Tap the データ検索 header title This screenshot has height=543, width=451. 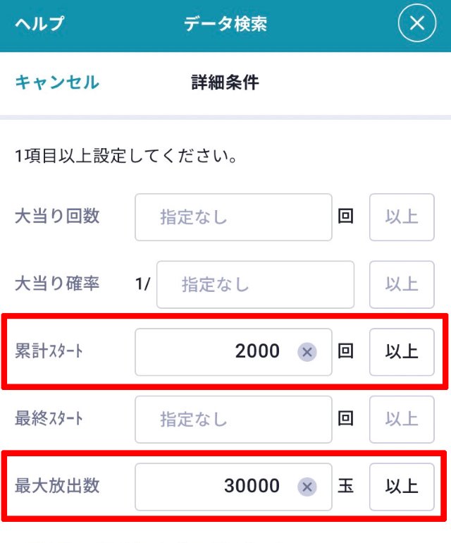225,23
